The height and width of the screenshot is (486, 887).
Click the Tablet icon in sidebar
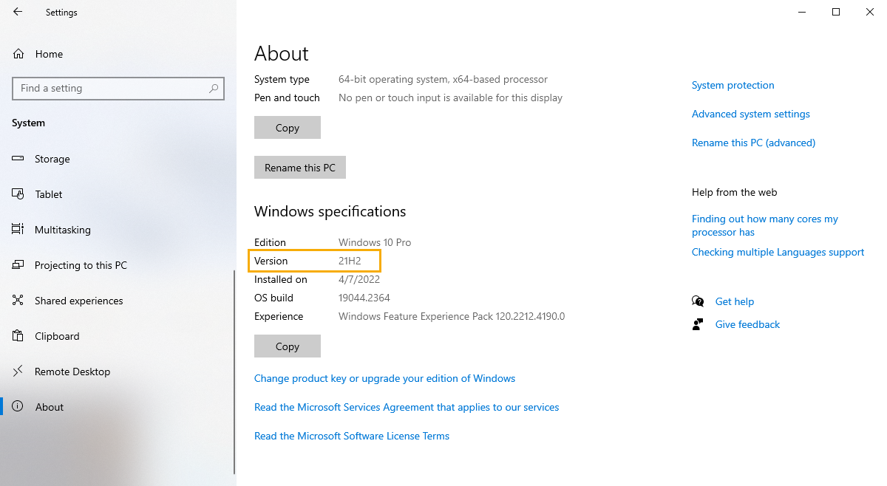(x=18, y=194)
